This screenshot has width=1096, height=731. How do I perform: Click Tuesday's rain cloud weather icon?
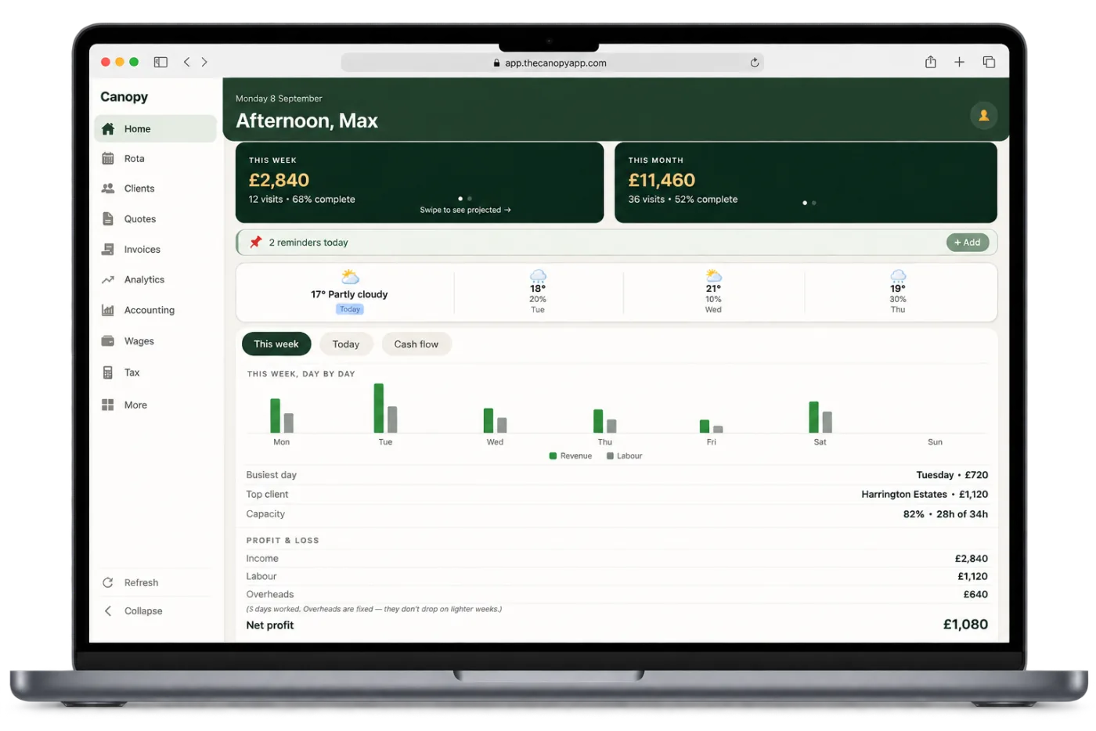[x=538, y=275]
